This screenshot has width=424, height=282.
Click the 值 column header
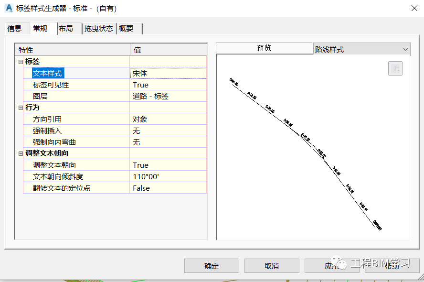[169, 50]
